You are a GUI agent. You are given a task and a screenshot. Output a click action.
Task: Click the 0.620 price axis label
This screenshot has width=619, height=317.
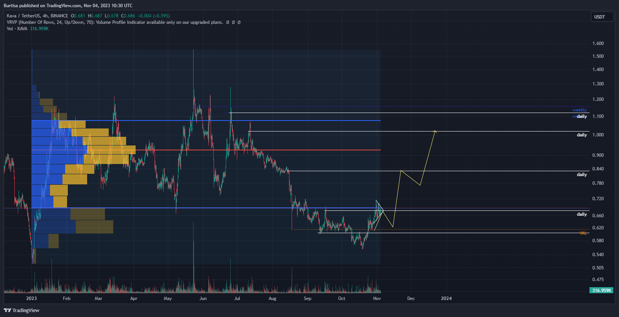pos(598,228)
